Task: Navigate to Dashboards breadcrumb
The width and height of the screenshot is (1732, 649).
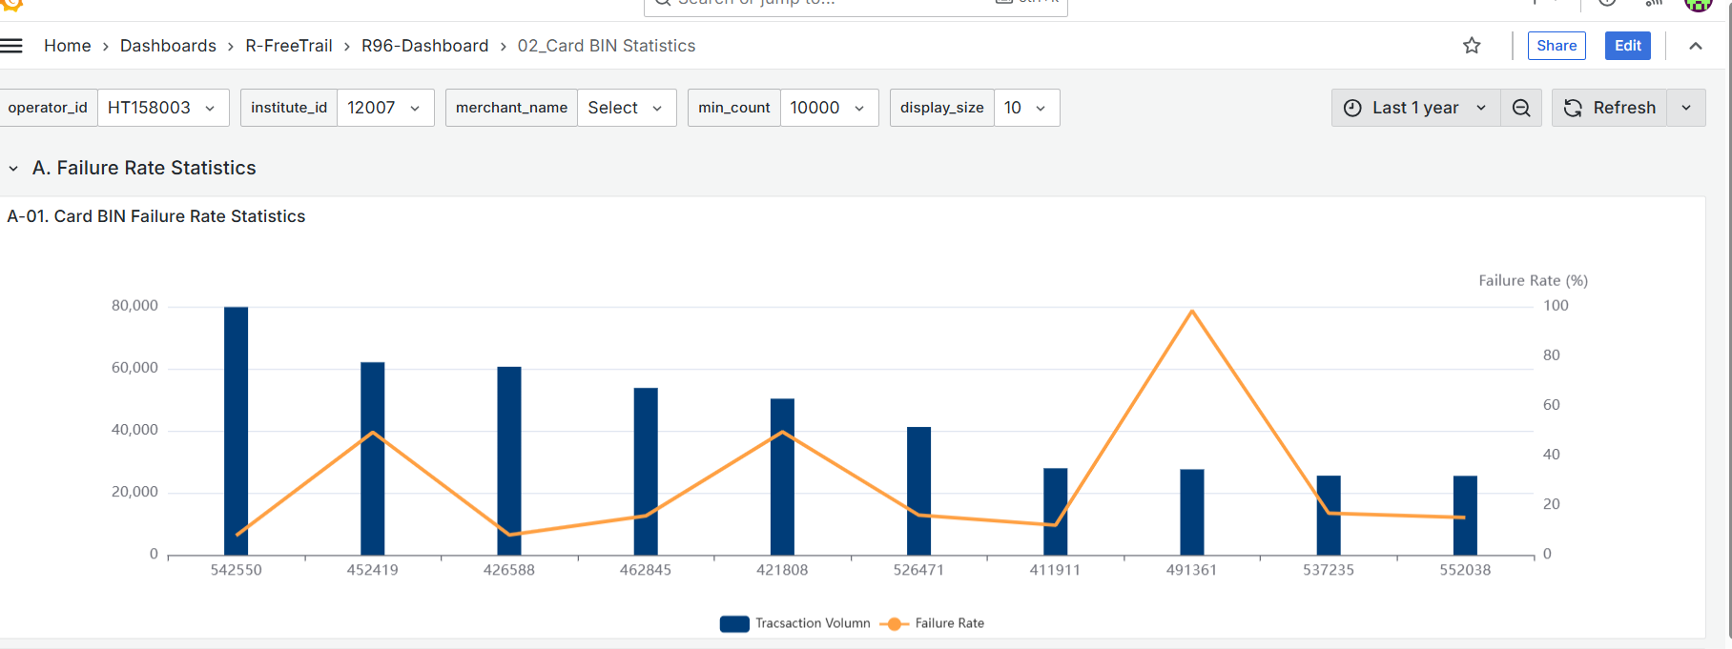Action: click(168, 46)
